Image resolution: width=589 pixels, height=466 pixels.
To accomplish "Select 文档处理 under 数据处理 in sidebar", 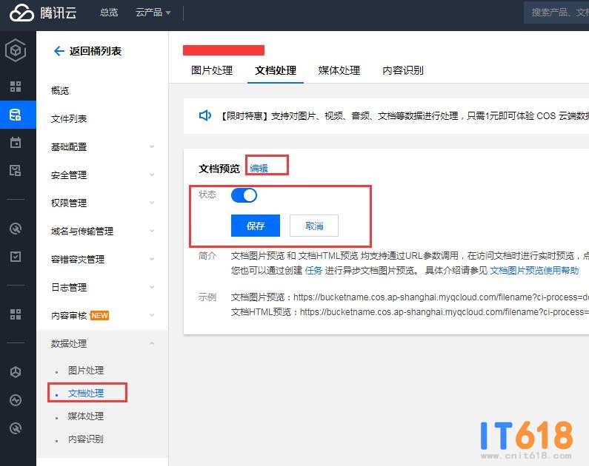I will [x=86, y=394].
